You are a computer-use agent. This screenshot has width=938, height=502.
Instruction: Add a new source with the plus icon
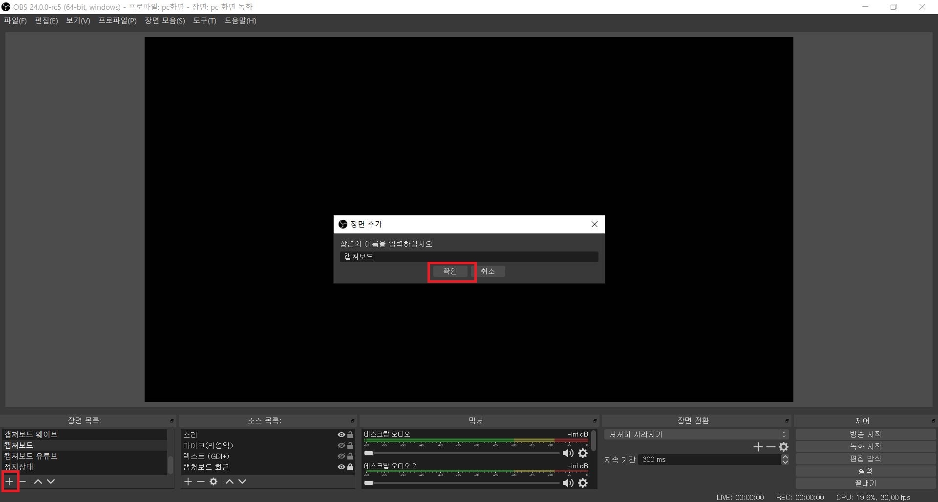point(188,481)
